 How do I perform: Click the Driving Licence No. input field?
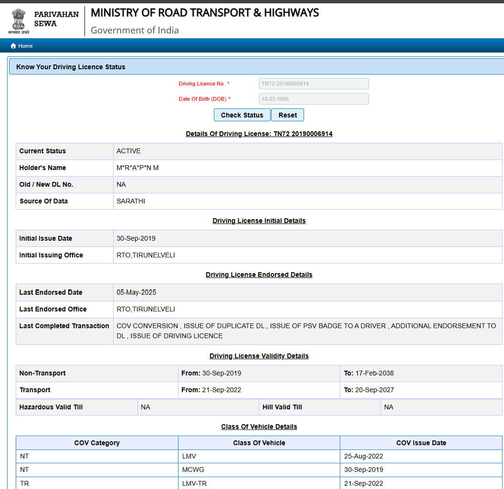[314, 84]
